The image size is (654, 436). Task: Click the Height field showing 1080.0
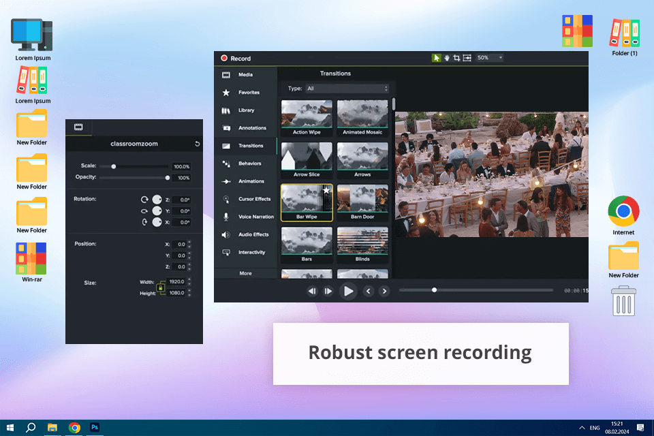[176, 293]
